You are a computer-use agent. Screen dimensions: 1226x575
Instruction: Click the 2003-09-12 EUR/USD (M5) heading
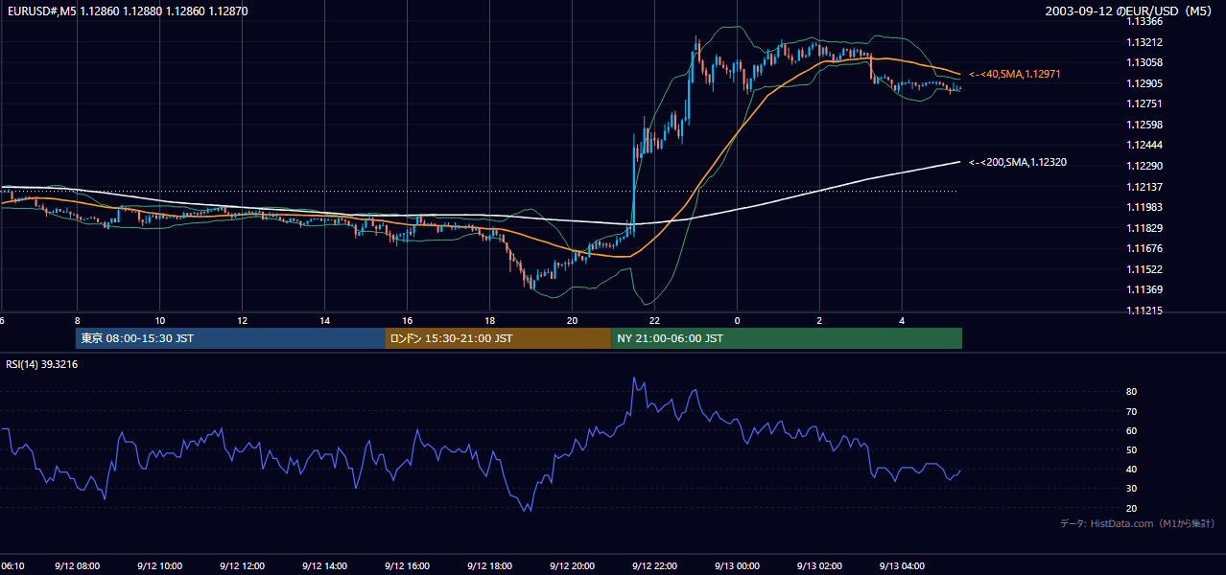coord(1130,11)
